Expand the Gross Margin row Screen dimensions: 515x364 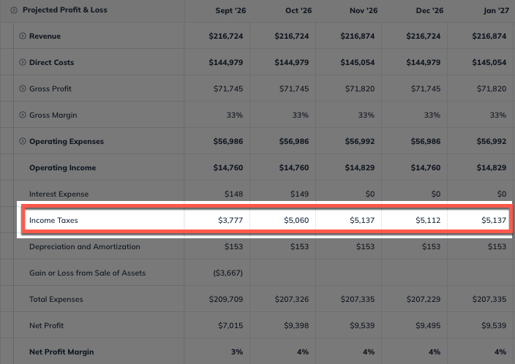point(23,115)
